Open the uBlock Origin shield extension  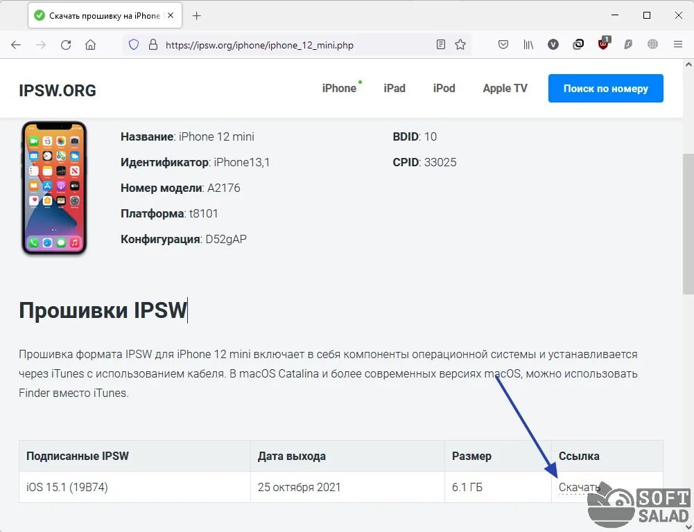(603, 44)
